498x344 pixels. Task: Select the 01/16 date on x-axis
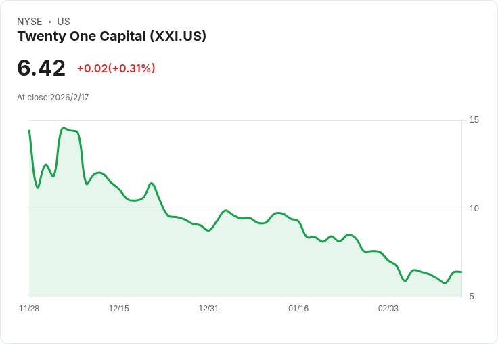[298, 308]
